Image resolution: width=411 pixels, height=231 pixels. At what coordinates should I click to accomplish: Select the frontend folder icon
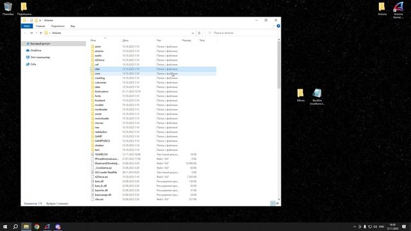[x=92, y=101]
